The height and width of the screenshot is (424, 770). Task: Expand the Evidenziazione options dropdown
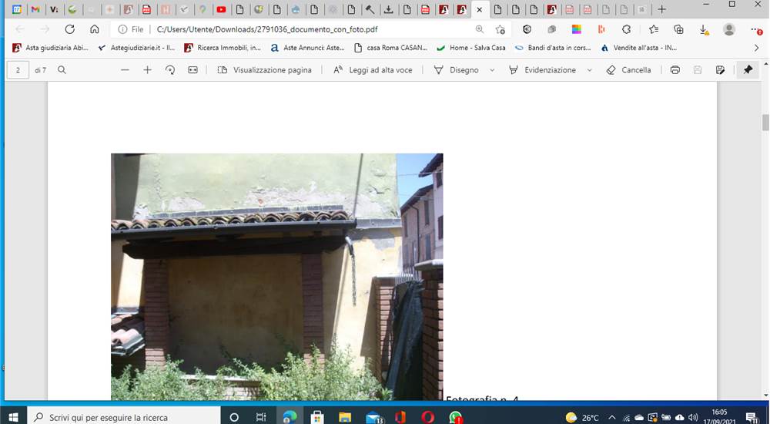coord(589,70)
